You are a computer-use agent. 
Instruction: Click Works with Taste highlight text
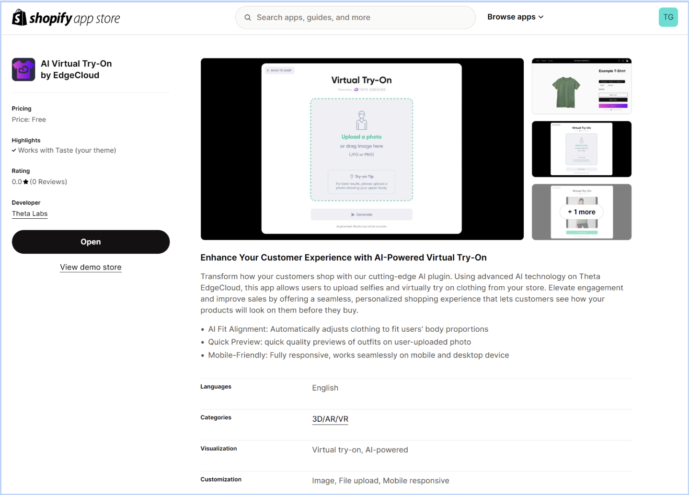pyautogui.click(x=67, y=150)
